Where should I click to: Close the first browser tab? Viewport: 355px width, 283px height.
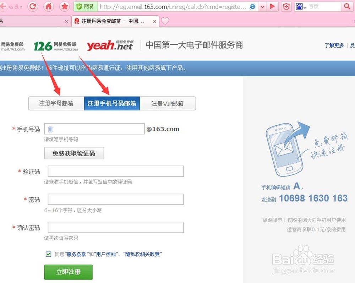pos(66,21)
